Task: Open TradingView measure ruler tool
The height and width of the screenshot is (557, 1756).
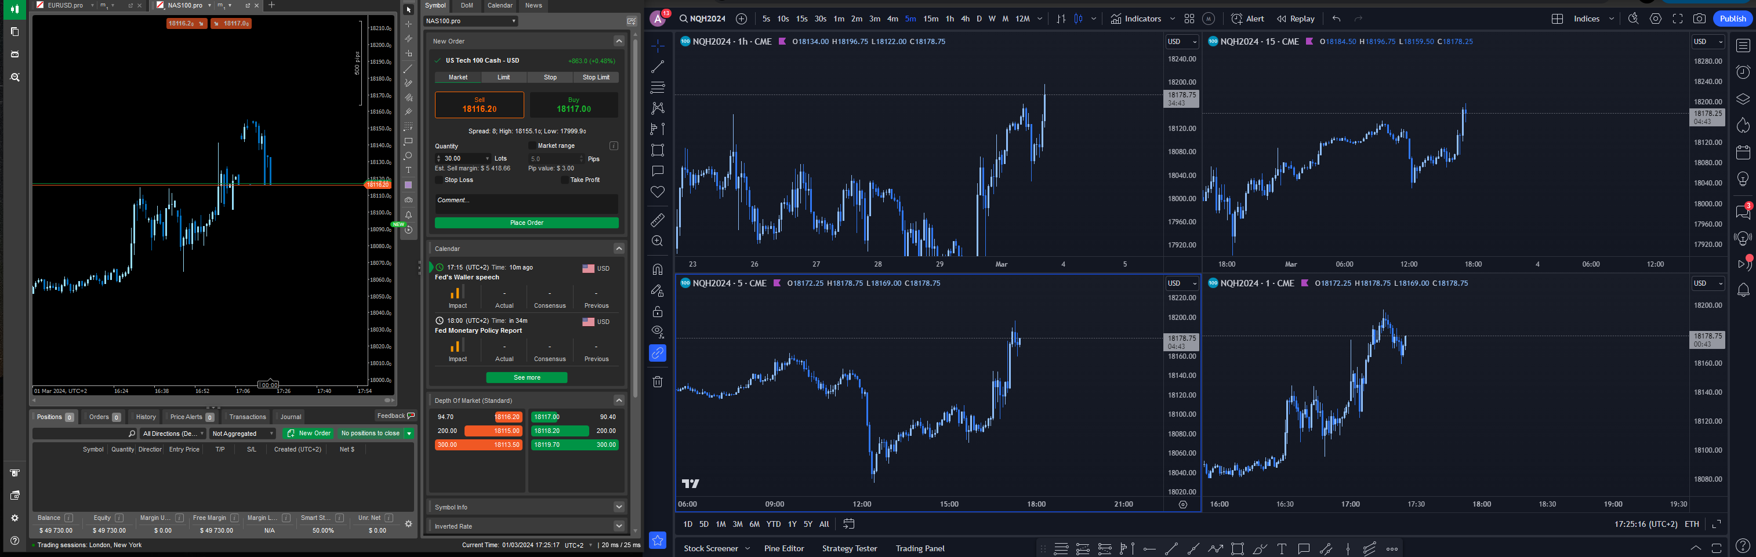Action: 657,220
